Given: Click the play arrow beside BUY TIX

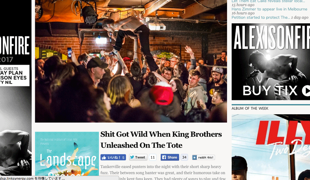Looking at the screenshot, I should click(x=306, y=91).
